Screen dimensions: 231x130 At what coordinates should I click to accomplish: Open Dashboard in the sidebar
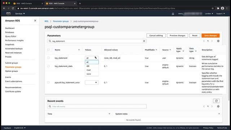pyautogui.click(x=10, y=28)
